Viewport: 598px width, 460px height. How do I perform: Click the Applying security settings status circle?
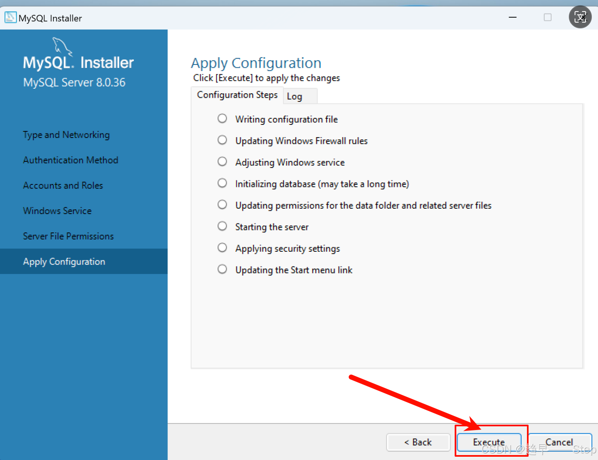(222, 248)
